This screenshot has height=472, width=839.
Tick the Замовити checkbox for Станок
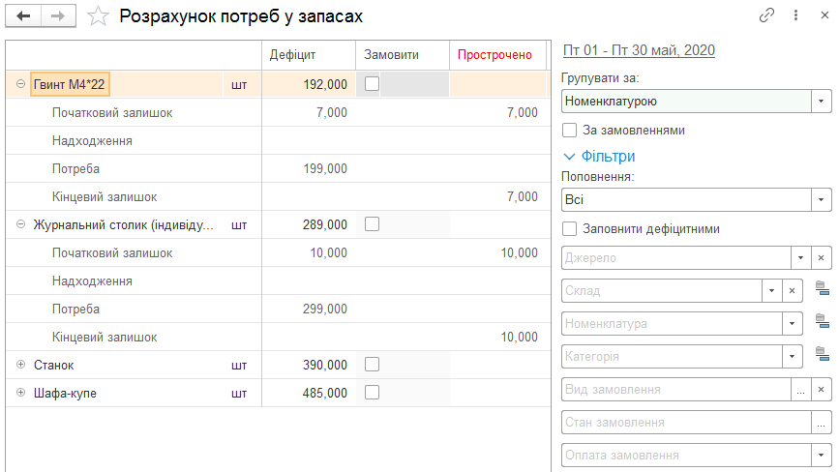coord(372,364)
